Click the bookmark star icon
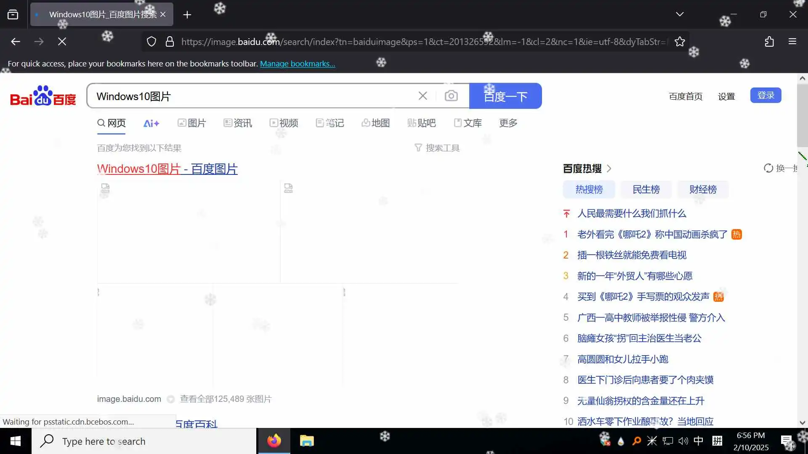The width and height of the screenshot is (808, 454). (680, 42)
